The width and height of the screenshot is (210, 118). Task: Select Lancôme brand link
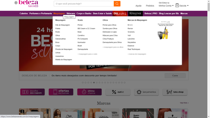coord(131,39)
